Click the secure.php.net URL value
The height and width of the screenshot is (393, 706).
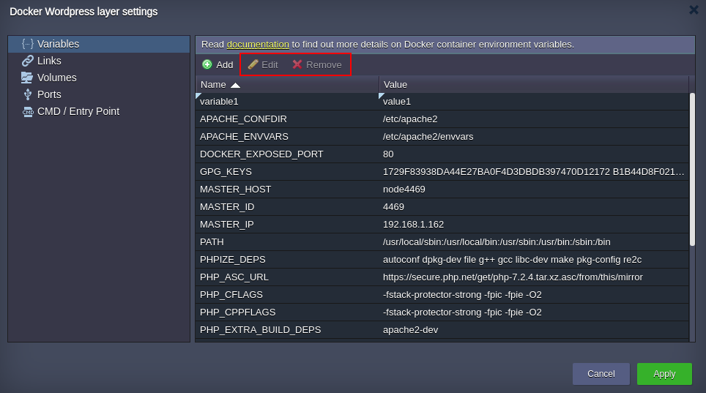[513, 277]
